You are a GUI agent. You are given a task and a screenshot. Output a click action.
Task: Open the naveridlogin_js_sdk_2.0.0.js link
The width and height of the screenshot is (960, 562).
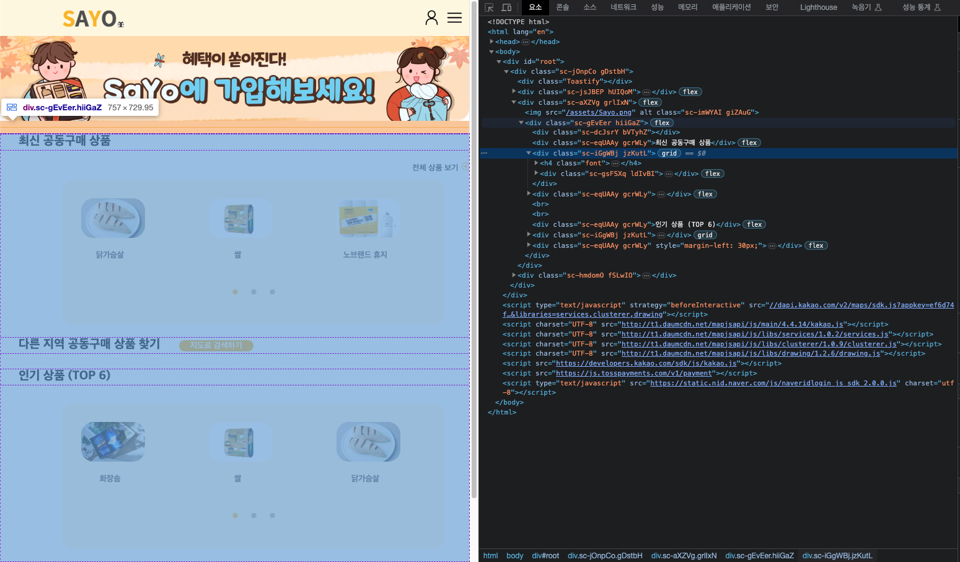pyautogui.click(x=773, y=384)
